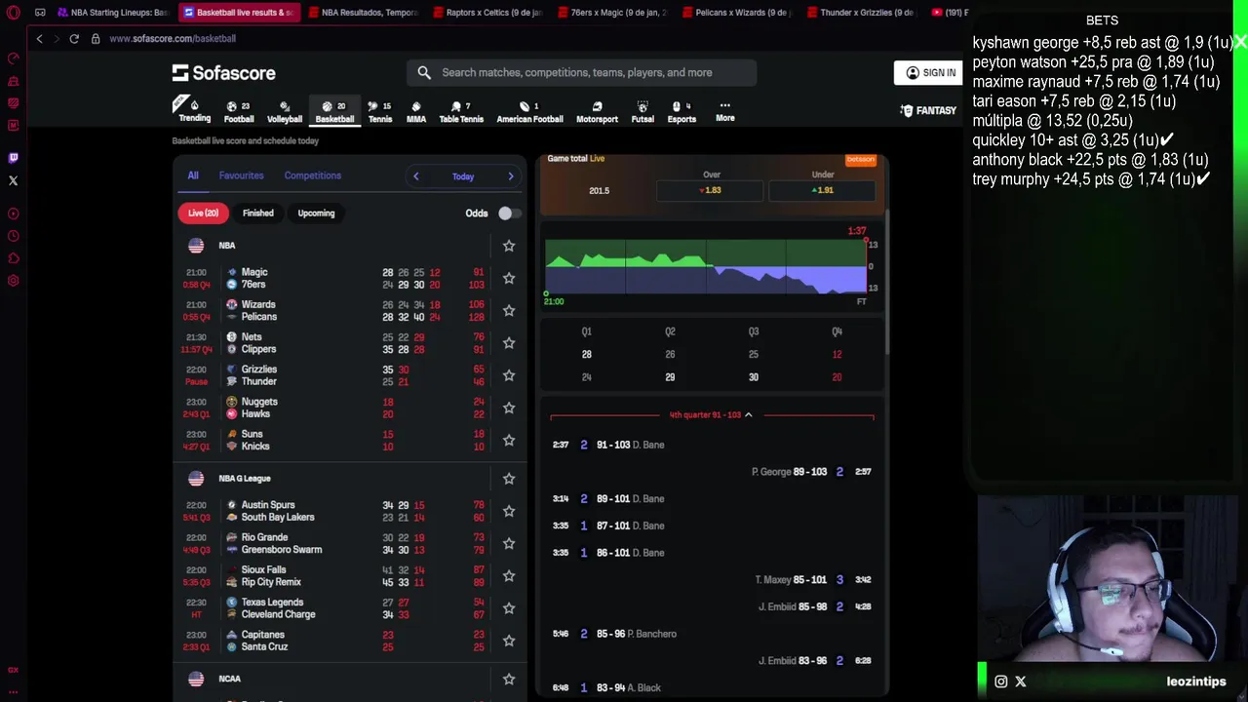The width and height of the screenshot is (1248, 702).
Task: Favourite the Suns vs Knicks match star
Action: click(508, 440)
